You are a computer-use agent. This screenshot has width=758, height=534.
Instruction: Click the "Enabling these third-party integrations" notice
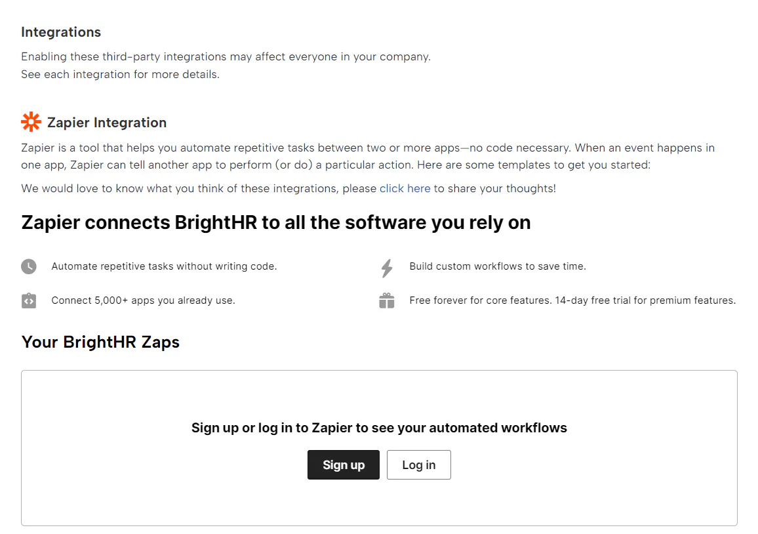(x=226, y=56)
